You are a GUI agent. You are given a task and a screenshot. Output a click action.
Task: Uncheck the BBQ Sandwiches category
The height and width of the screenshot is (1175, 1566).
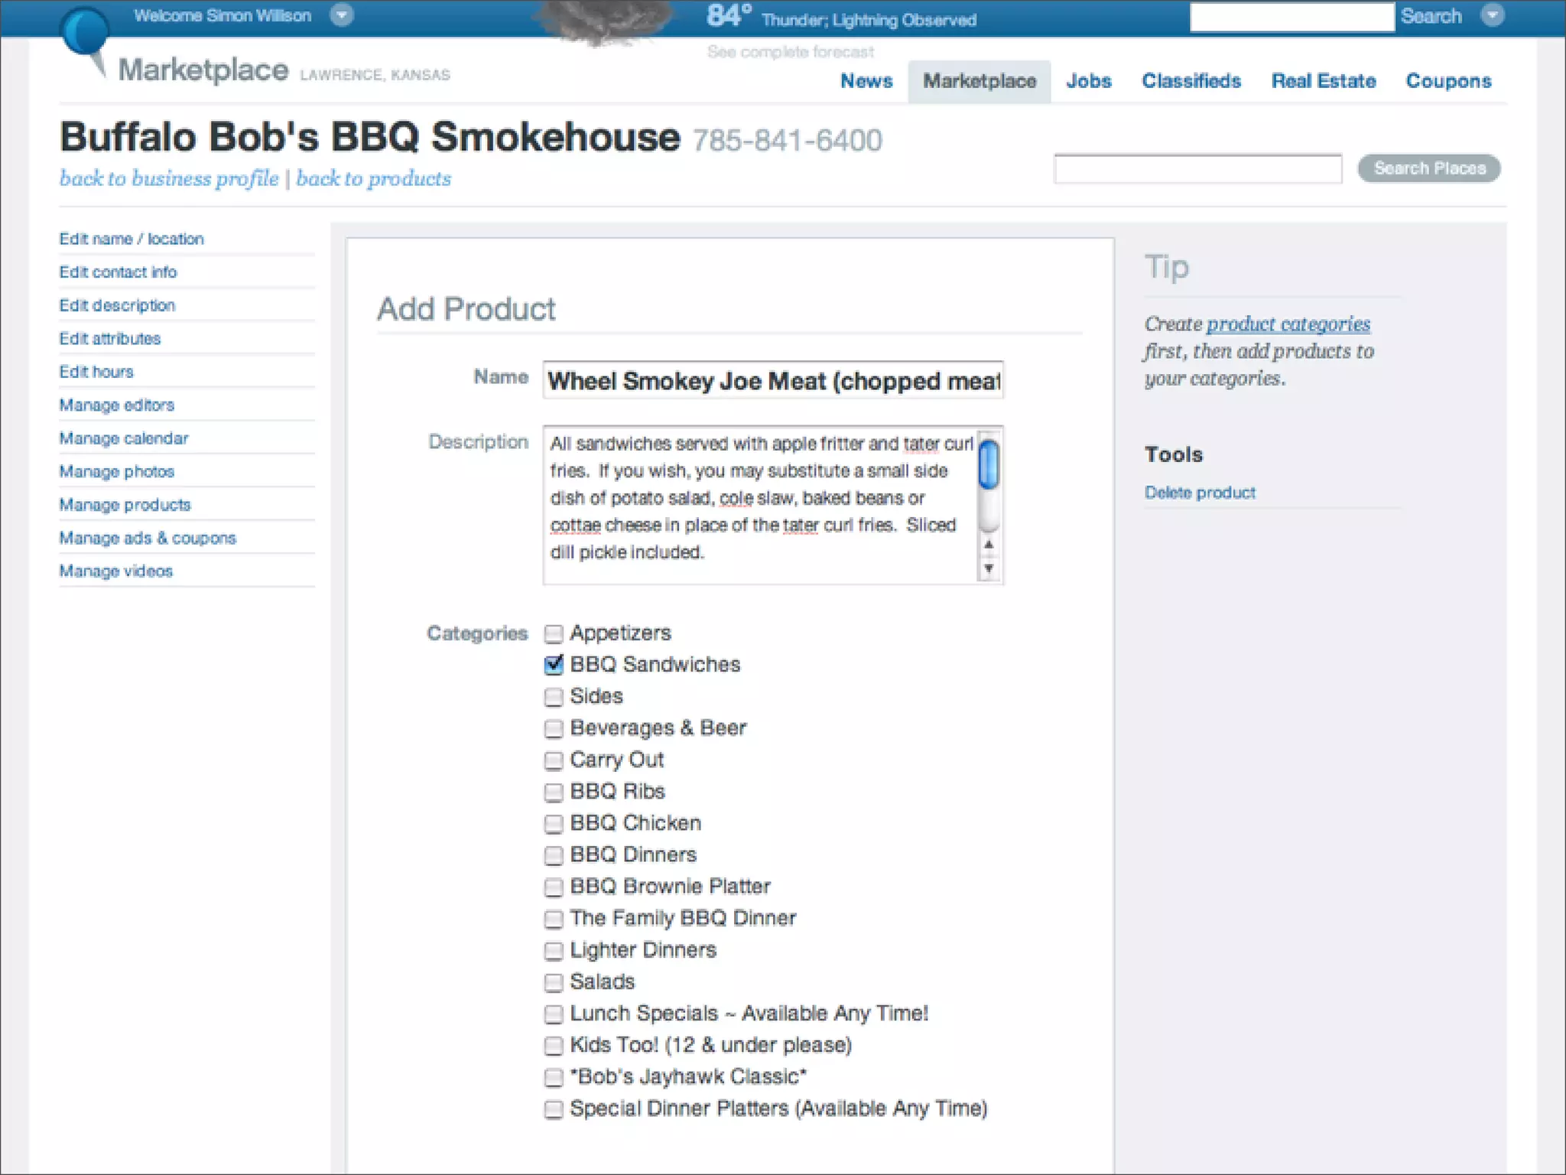(554, 665)
